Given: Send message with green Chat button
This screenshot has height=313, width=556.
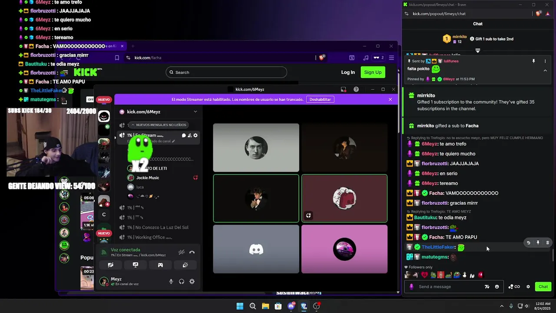Looking at the screenshot, I should tap(543, 286).
